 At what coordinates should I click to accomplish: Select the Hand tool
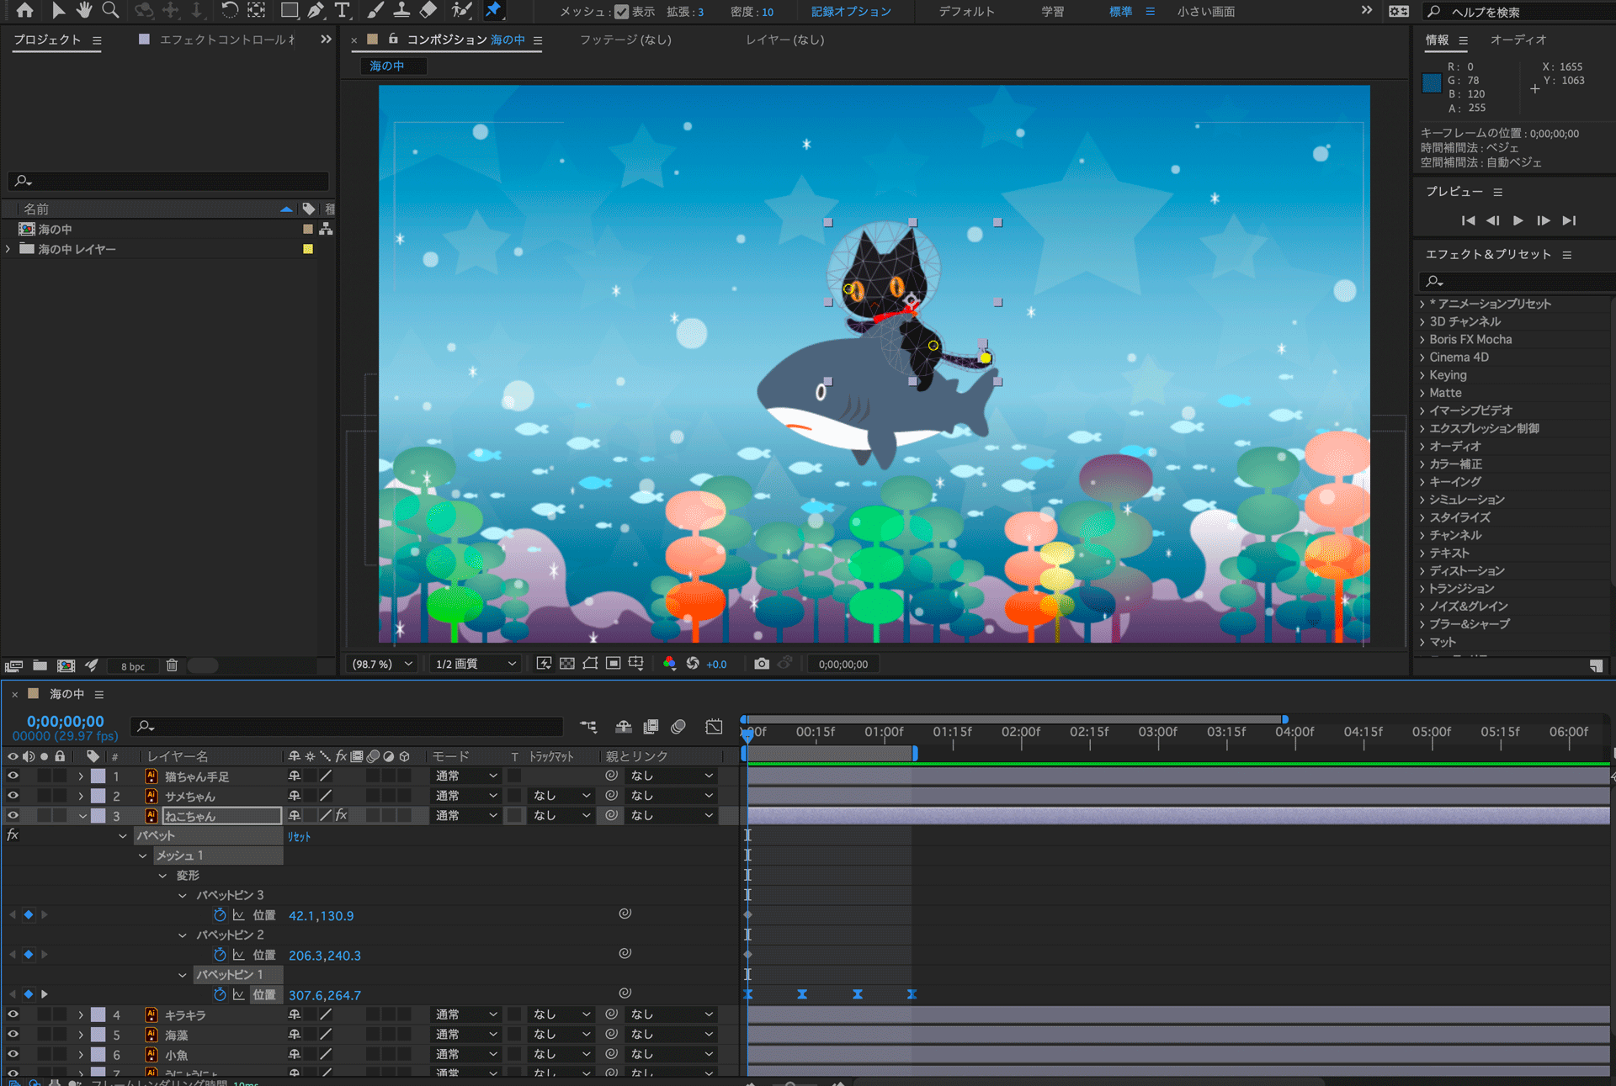(x=83, y=10)
